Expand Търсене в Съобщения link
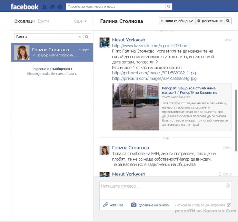238x222 pixels. pos(52,69)
